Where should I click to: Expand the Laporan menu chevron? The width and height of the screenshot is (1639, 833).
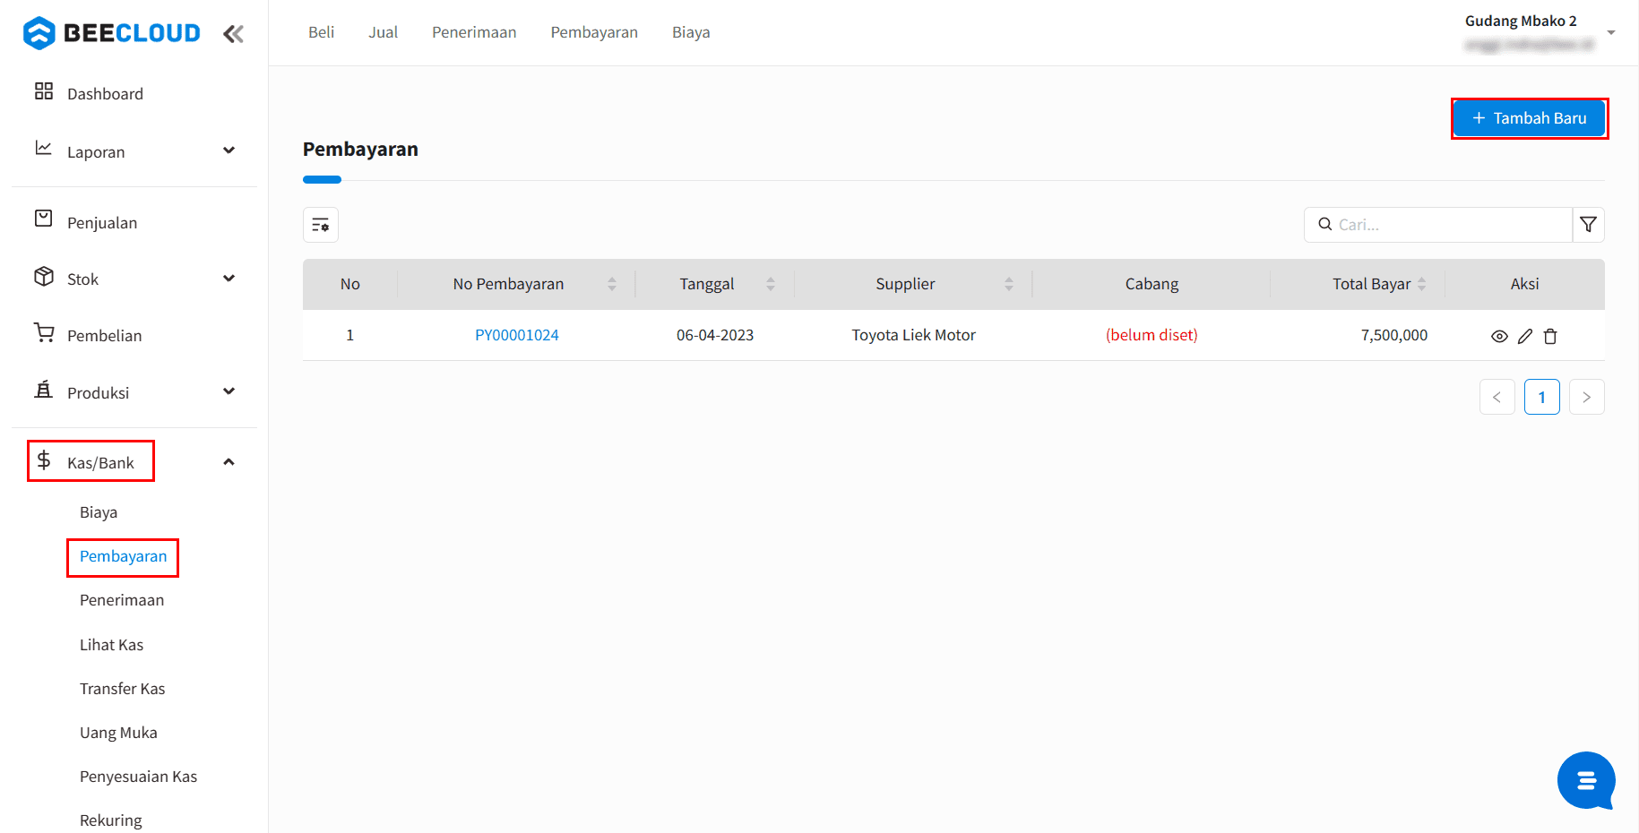[229, 150]
